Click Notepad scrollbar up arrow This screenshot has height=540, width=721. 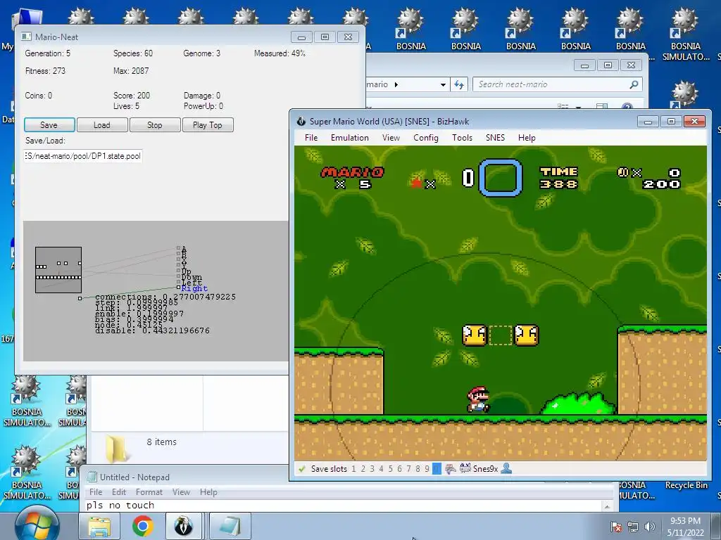click(x=608, y=506)
